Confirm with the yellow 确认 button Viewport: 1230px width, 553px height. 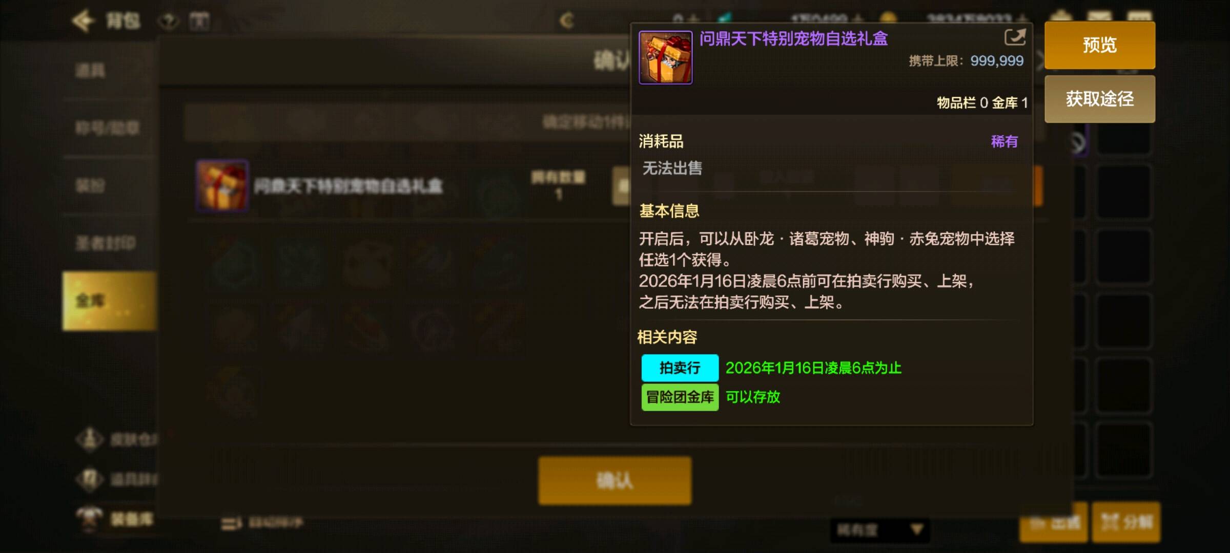point(614,481)
